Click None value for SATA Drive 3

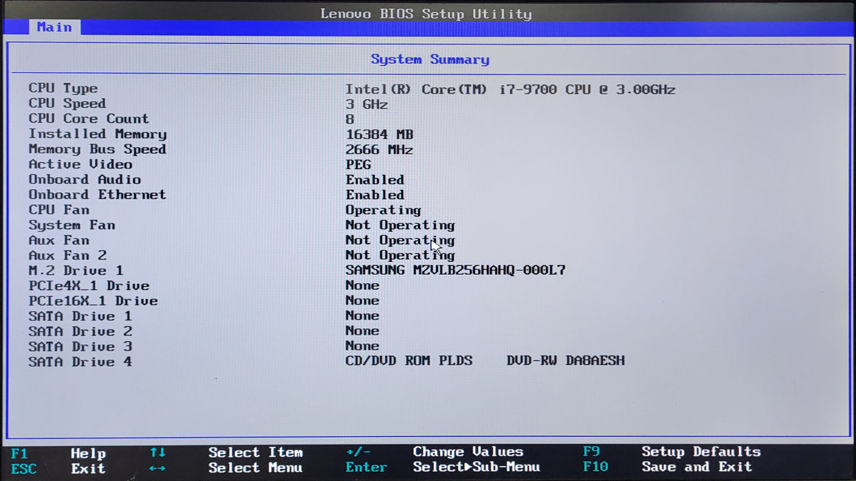click(x=362, y=346)
